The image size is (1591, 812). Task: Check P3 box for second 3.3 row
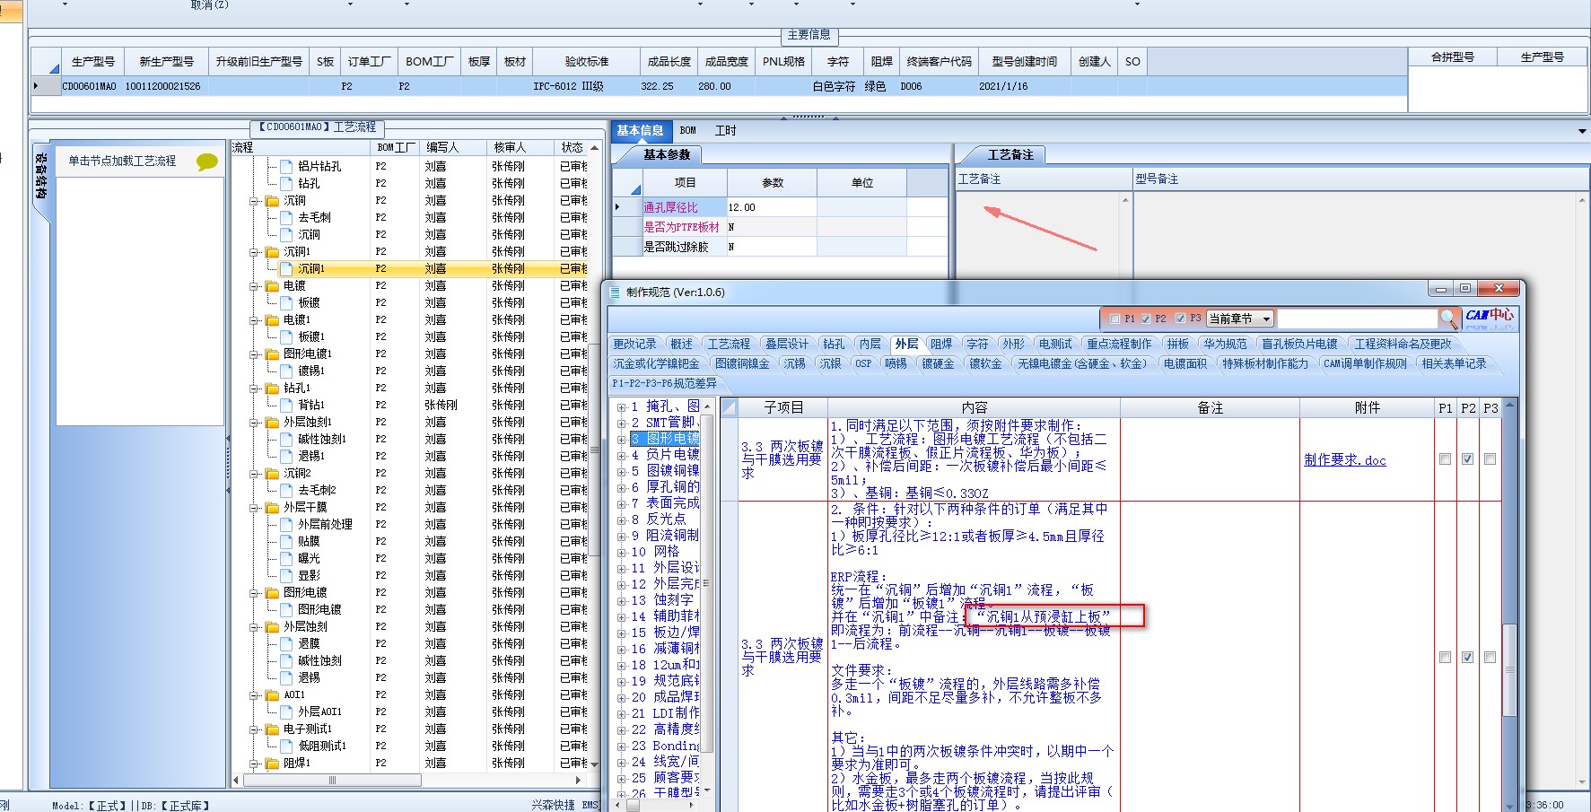pos(1490,657)
